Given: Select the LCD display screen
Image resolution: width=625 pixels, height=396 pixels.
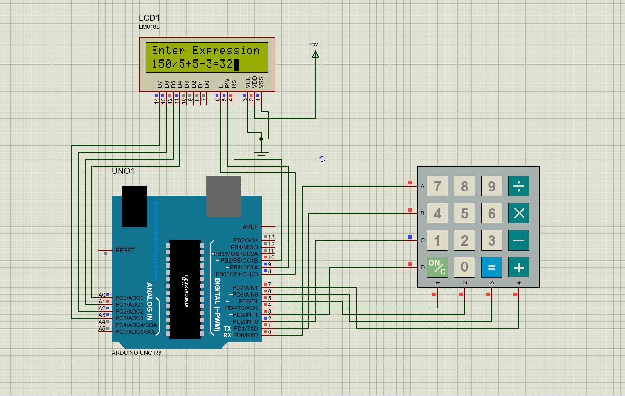Looking at the screenshot, I should (207, 57).
